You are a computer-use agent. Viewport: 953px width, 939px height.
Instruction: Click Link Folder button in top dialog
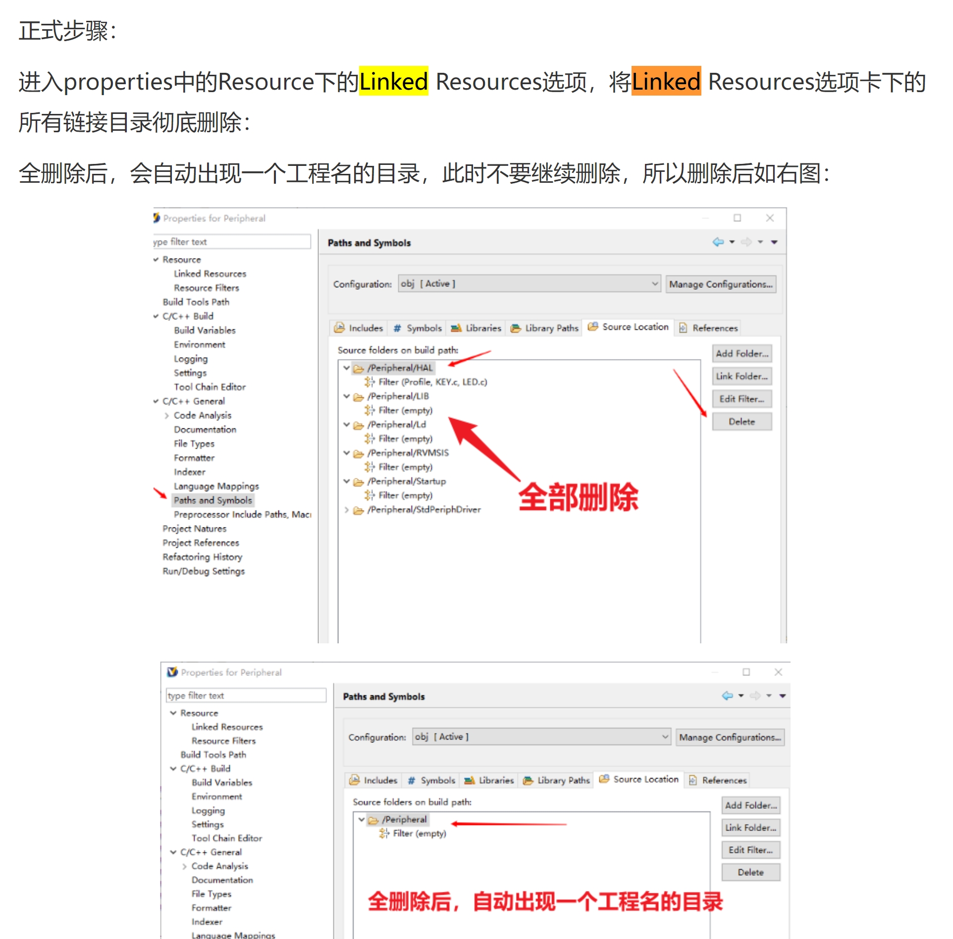pyautogui.click(x=741, y=376)
